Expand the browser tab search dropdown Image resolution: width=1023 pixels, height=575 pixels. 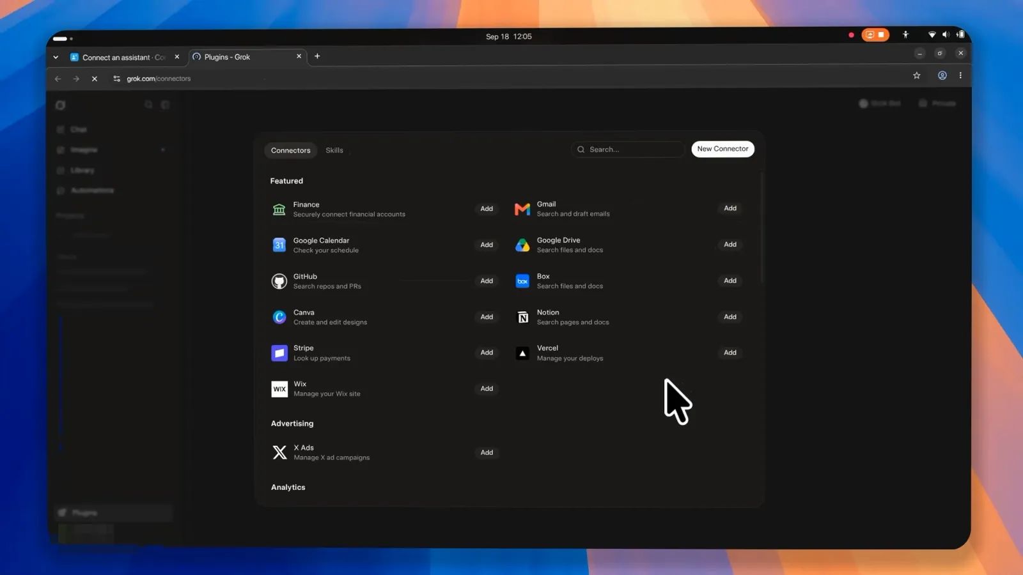pyautogui.click(x=56, y=57)
